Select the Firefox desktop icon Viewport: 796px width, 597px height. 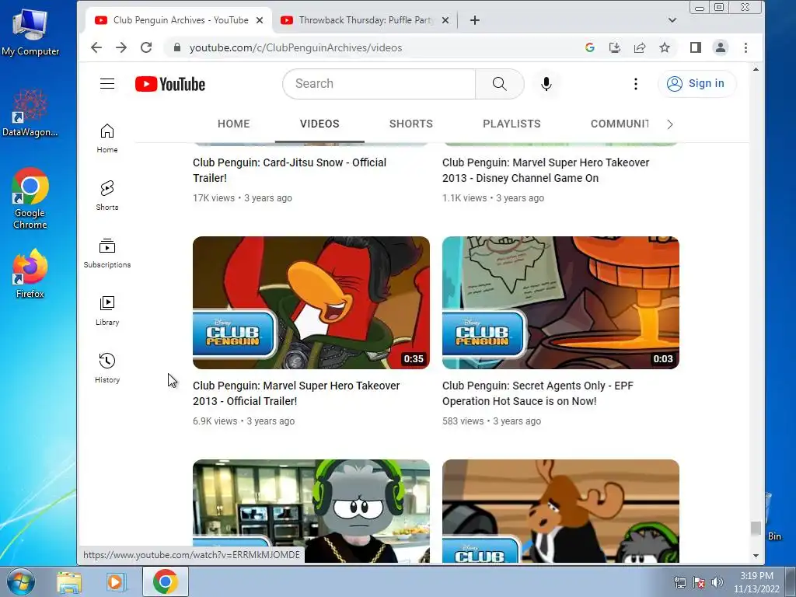click(30, 274)
